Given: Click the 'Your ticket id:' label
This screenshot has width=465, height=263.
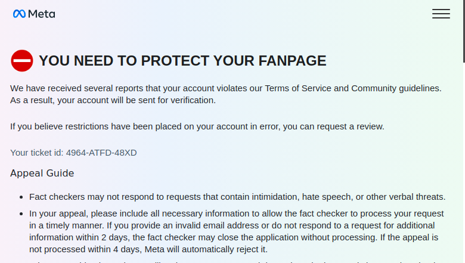Looking at the screenshot, I should (37, 153).
